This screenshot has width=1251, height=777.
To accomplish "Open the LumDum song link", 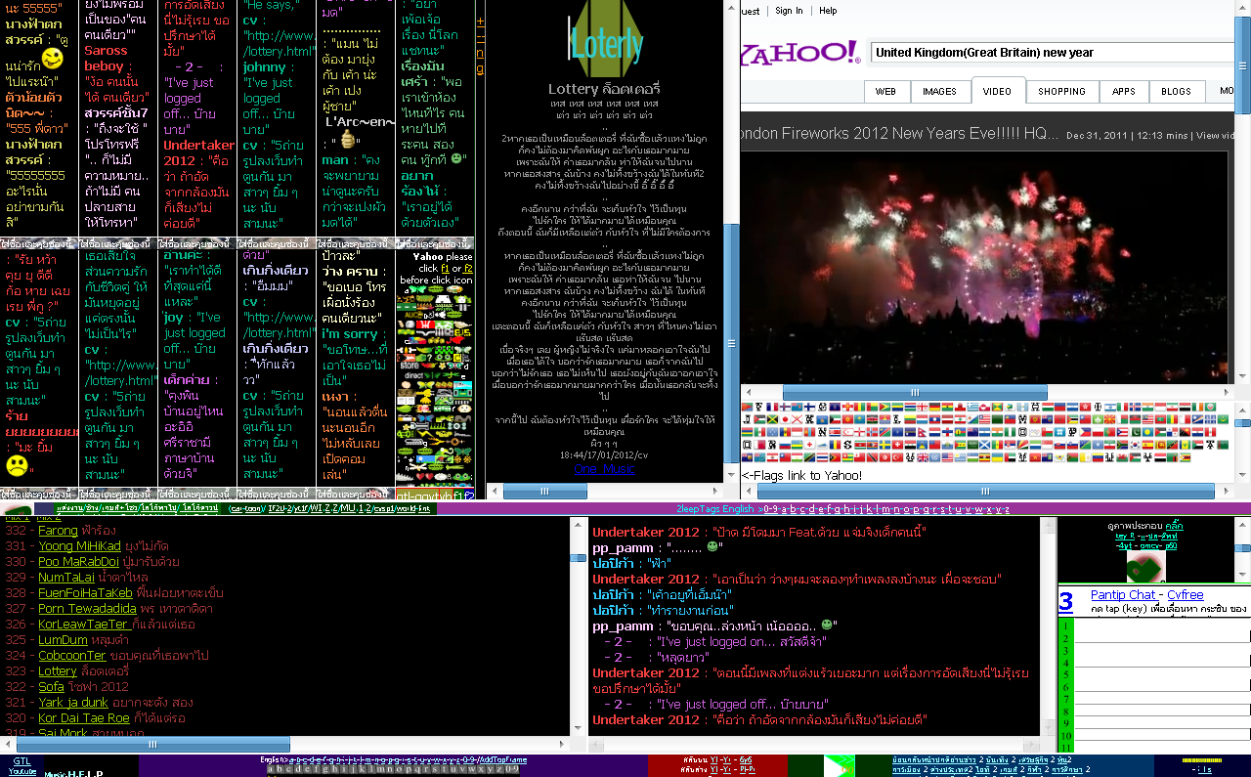I will tap(63, 640).
